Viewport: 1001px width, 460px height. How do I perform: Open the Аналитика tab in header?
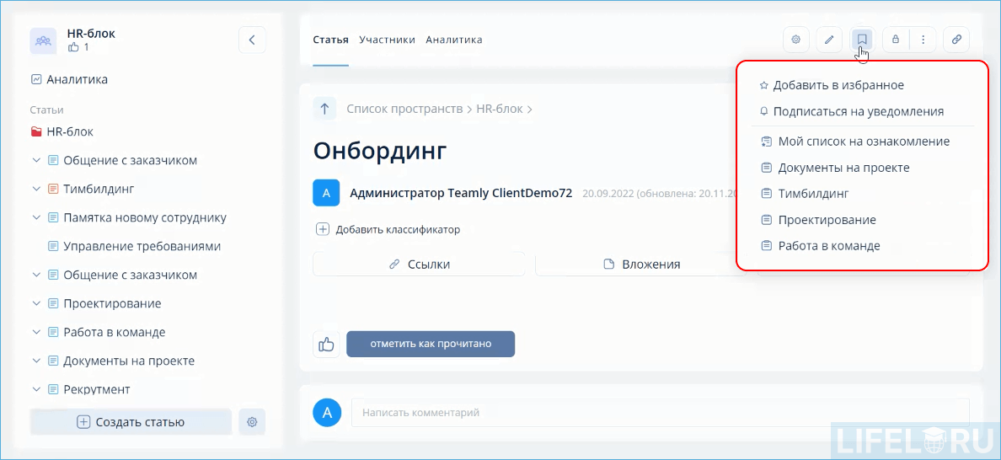(x=454, y=40)
